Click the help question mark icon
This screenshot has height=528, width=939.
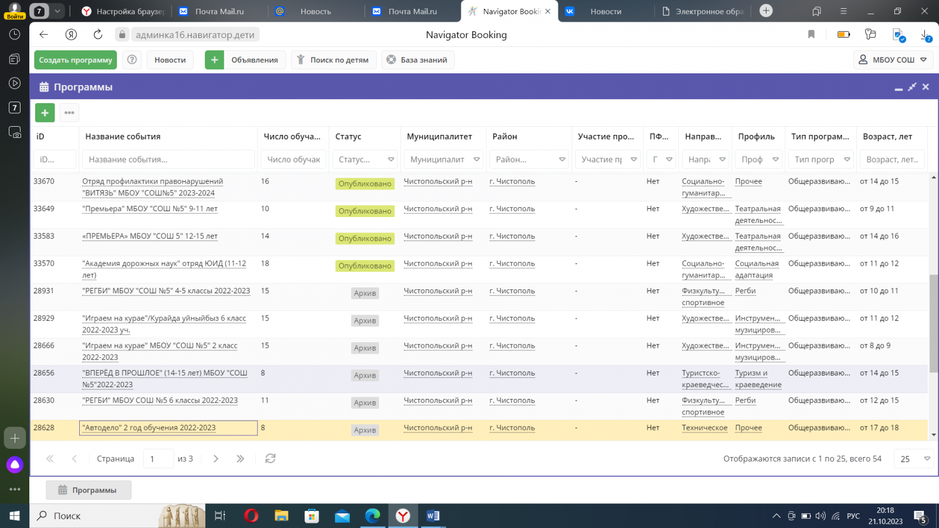pyautogui.click(x=132, y=60)
